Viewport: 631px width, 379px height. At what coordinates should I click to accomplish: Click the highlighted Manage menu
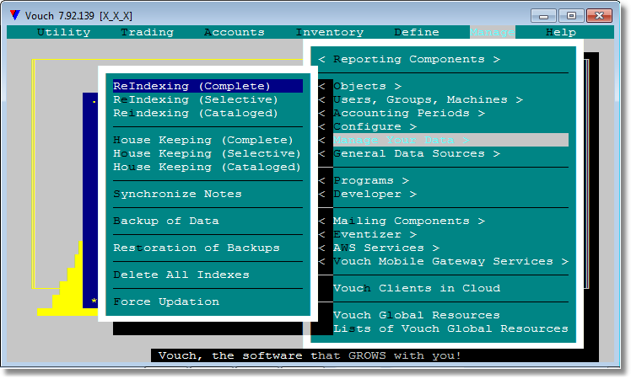click(x=492, y=32)
